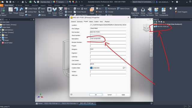Choose the Contour Flange tool
This screenshot has height=108, width=192.
pyautogui.click(x=21, y=12)
